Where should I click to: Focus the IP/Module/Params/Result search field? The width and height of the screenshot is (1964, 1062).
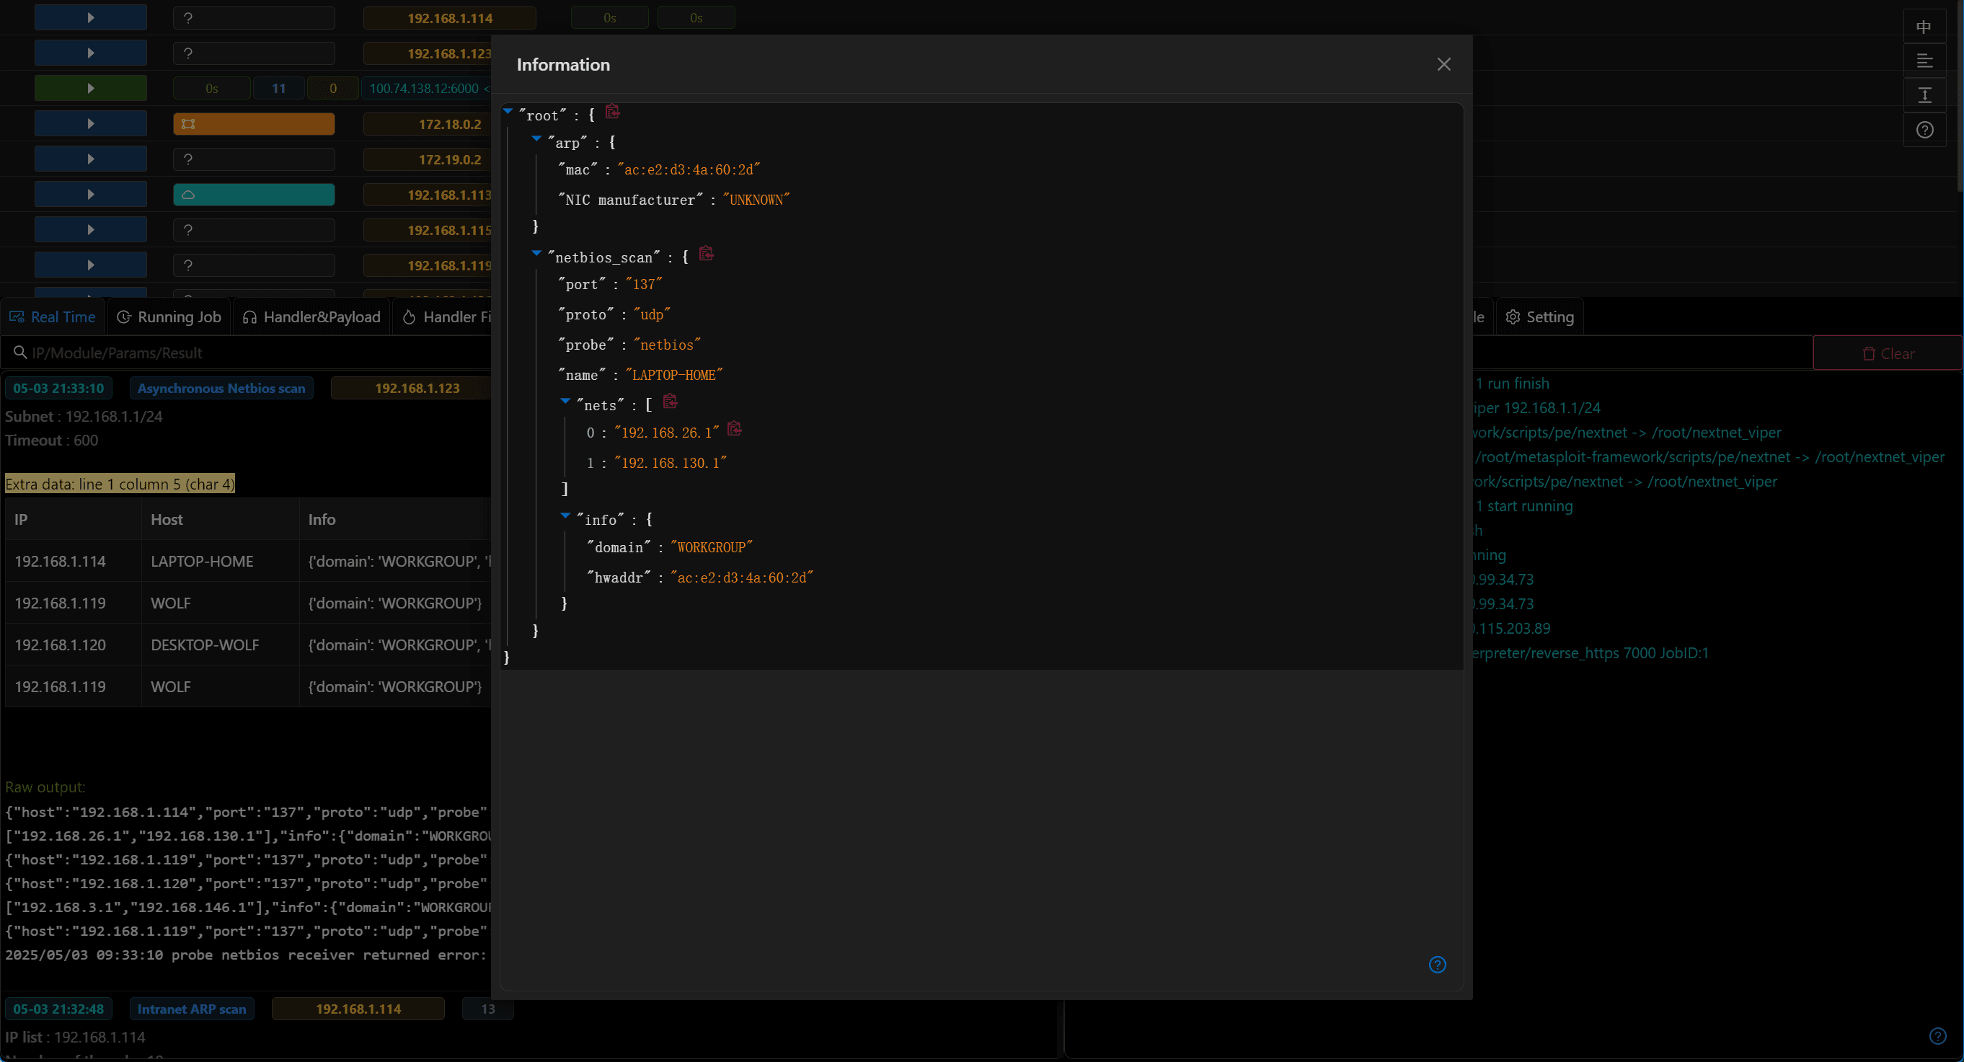coord(252,353)
